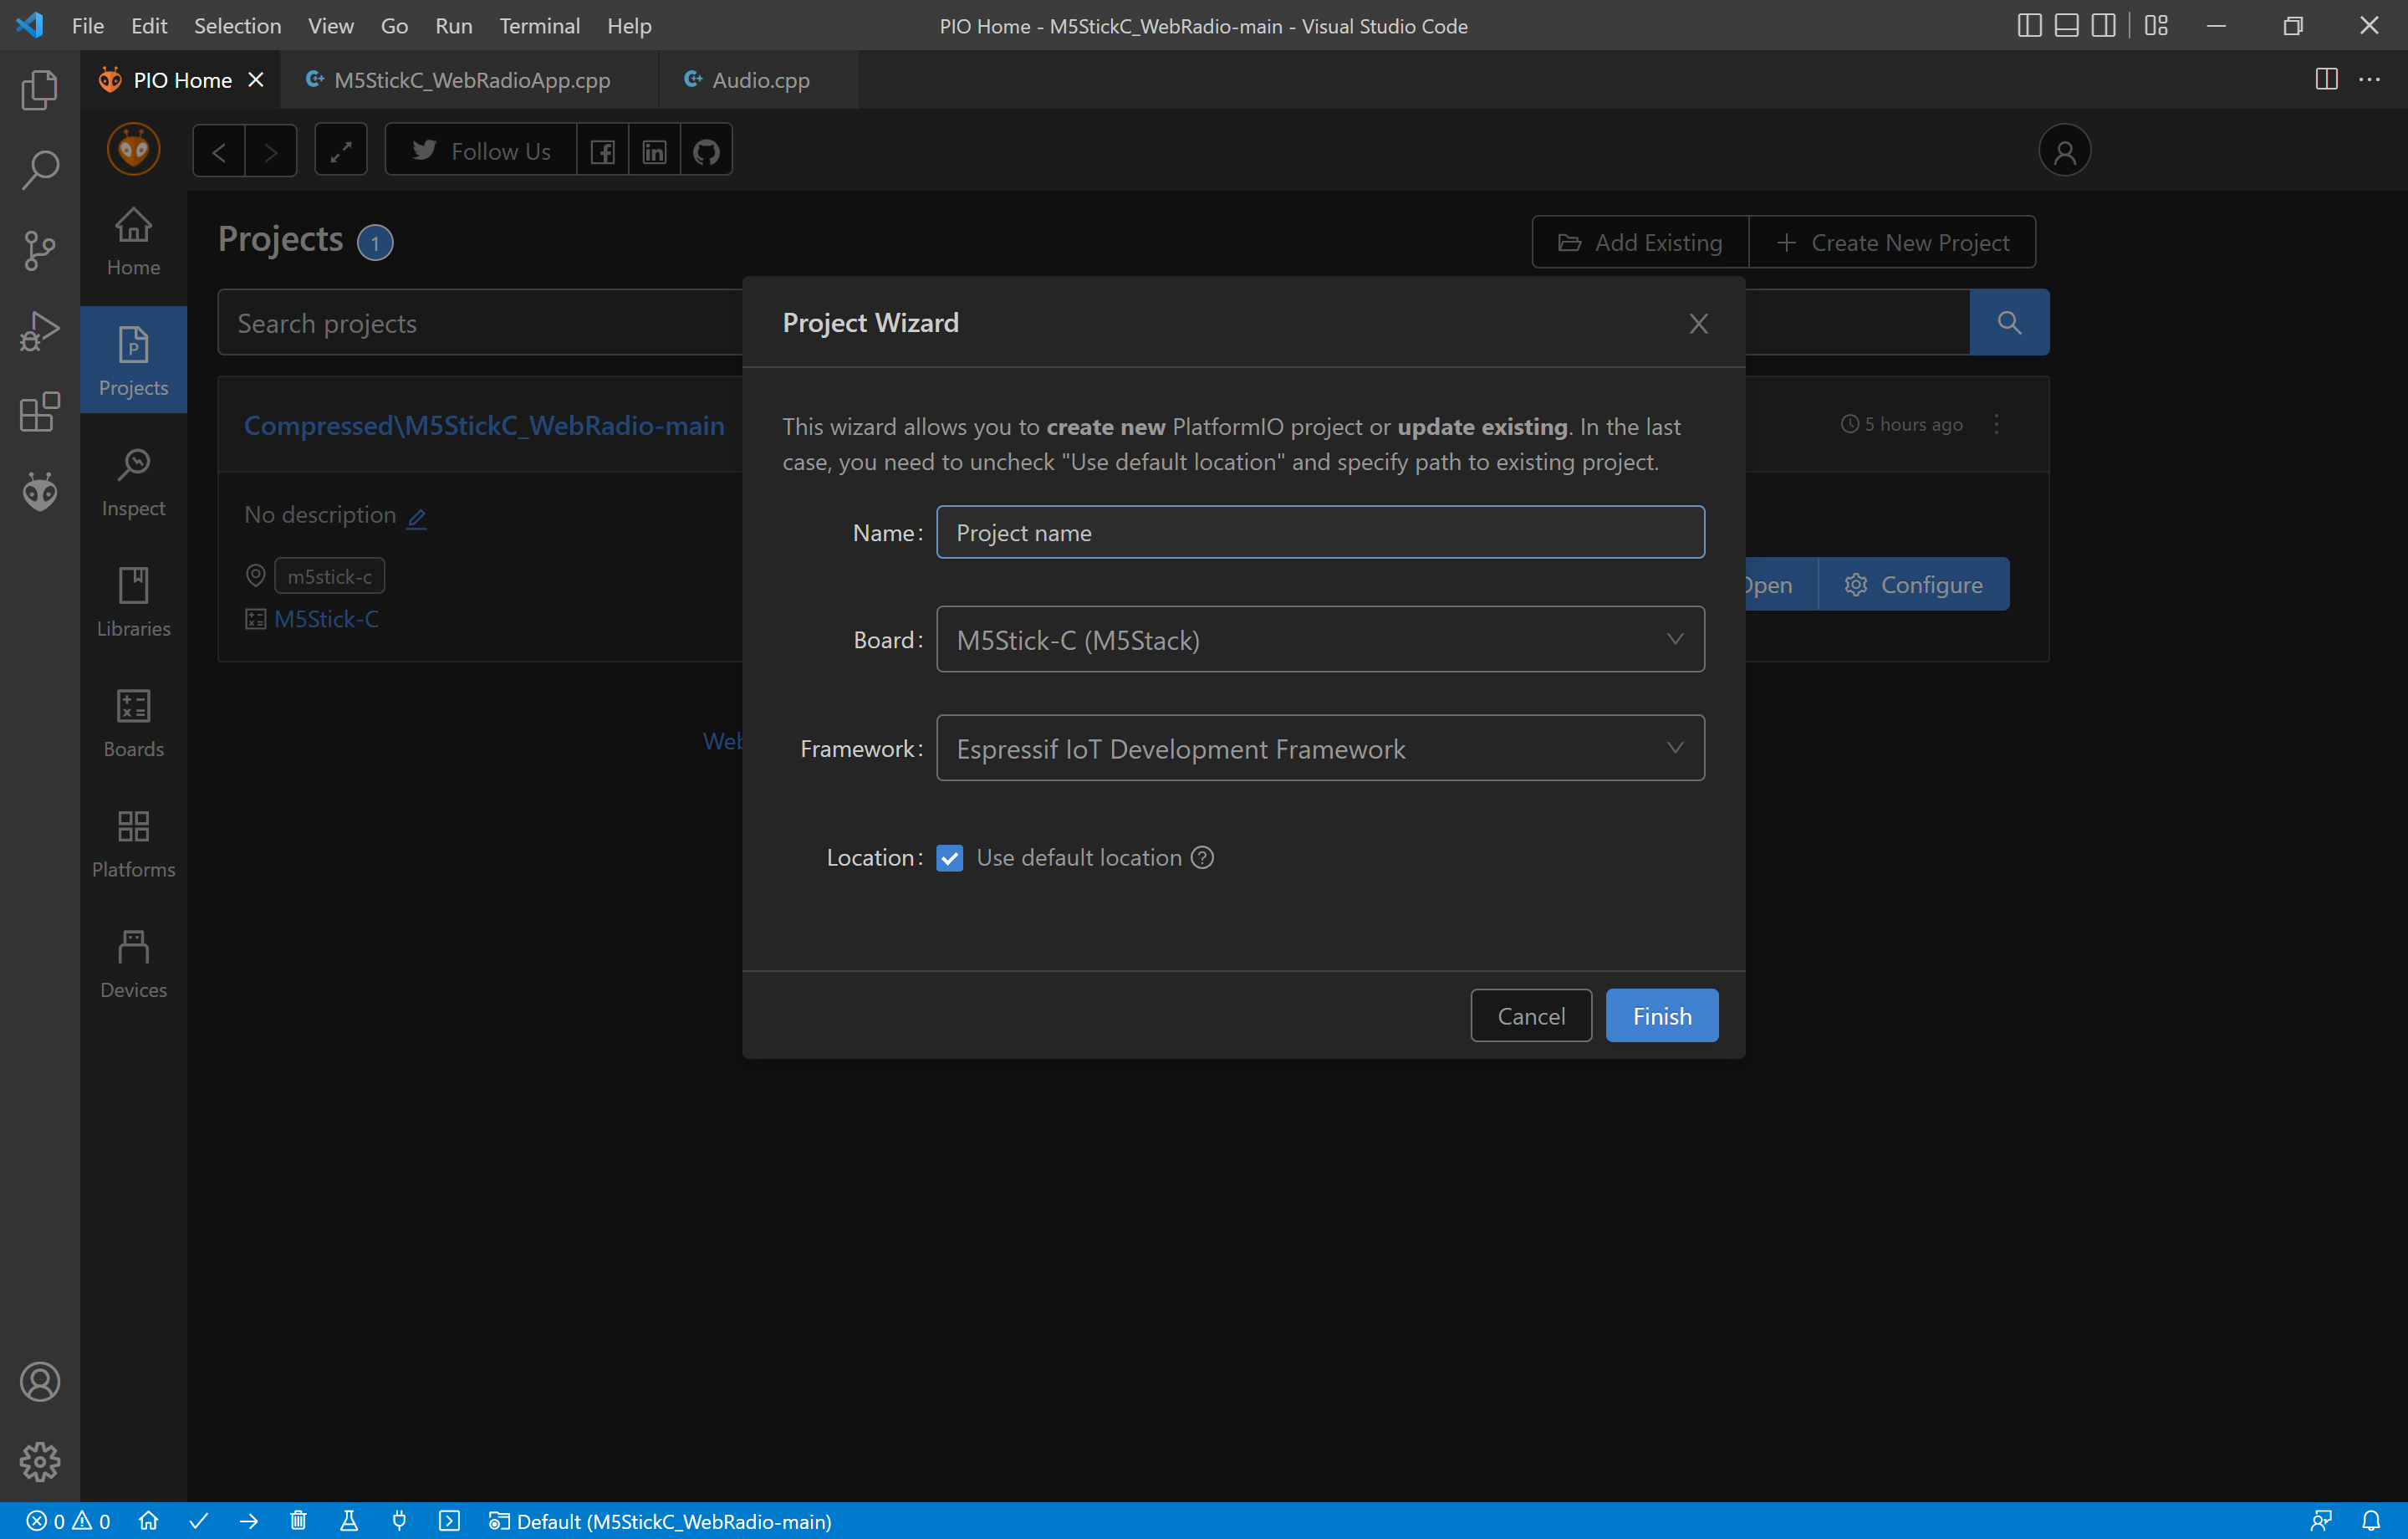Click the PlatformIO logo in PIO Home
The width and height of the screenshot is (2408, 1539).
pyautogui.click(x=133, y=150)
